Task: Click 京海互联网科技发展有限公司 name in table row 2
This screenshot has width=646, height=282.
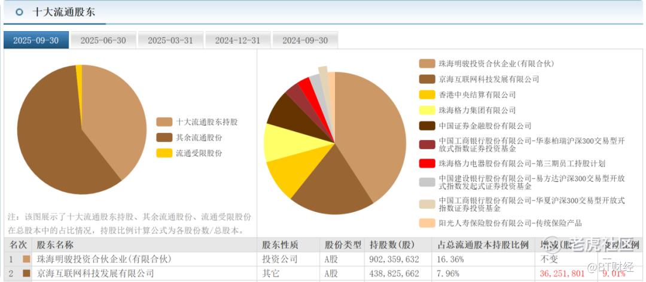Action: point(95,274)
